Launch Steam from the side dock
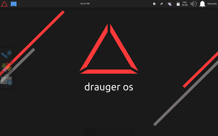Image resolution: width=218 pixels, height=136 pixels. click(6, 54)
